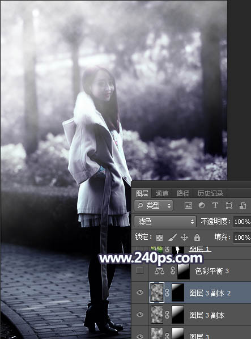Lock layer position move icon

tap(184, 238)
